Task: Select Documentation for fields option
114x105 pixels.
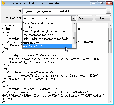Action: (38, 35)
